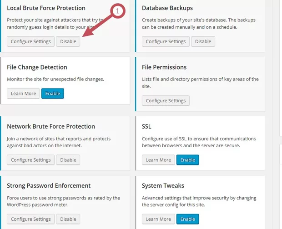
Task: Configure settings for File Permissions
Action: point(166,100)
